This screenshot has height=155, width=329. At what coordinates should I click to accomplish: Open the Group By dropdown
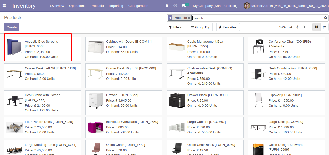(x=201, y=27)
